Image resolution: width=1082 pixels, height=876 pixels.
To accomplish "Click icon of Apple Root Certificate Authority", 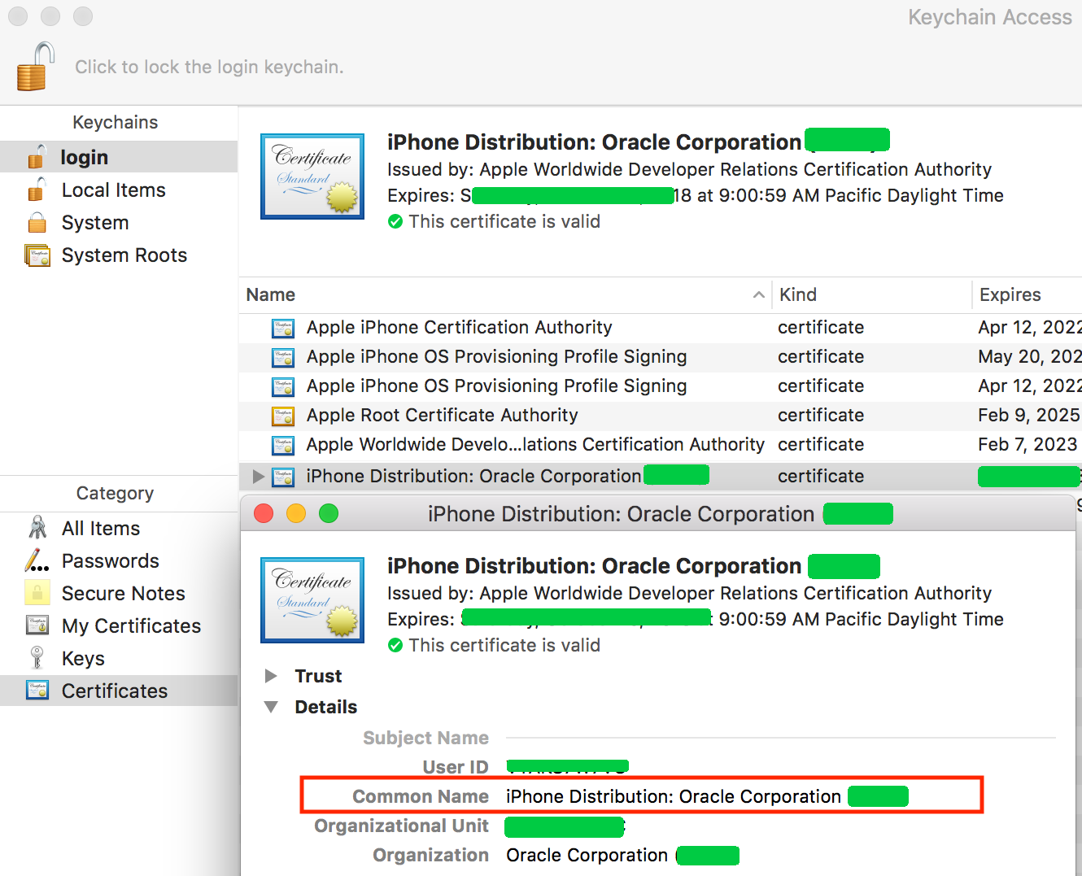I will point(283,416).
